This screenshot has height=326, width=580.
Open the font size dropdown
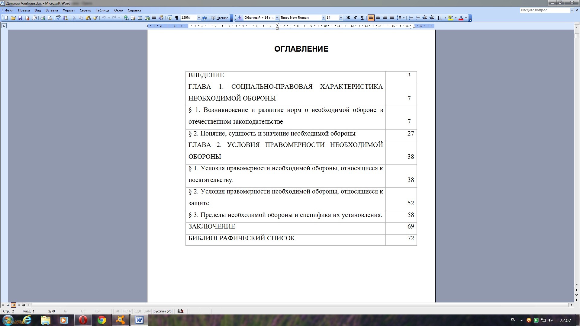(x=341, y=18)
